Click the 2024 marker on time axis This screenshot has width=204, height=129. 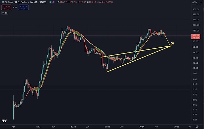[141, 127]
